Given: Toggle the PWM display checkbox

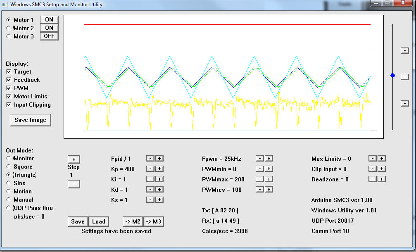Looking at the screenshot, I should pyautogui.click(x=9, y=88).
